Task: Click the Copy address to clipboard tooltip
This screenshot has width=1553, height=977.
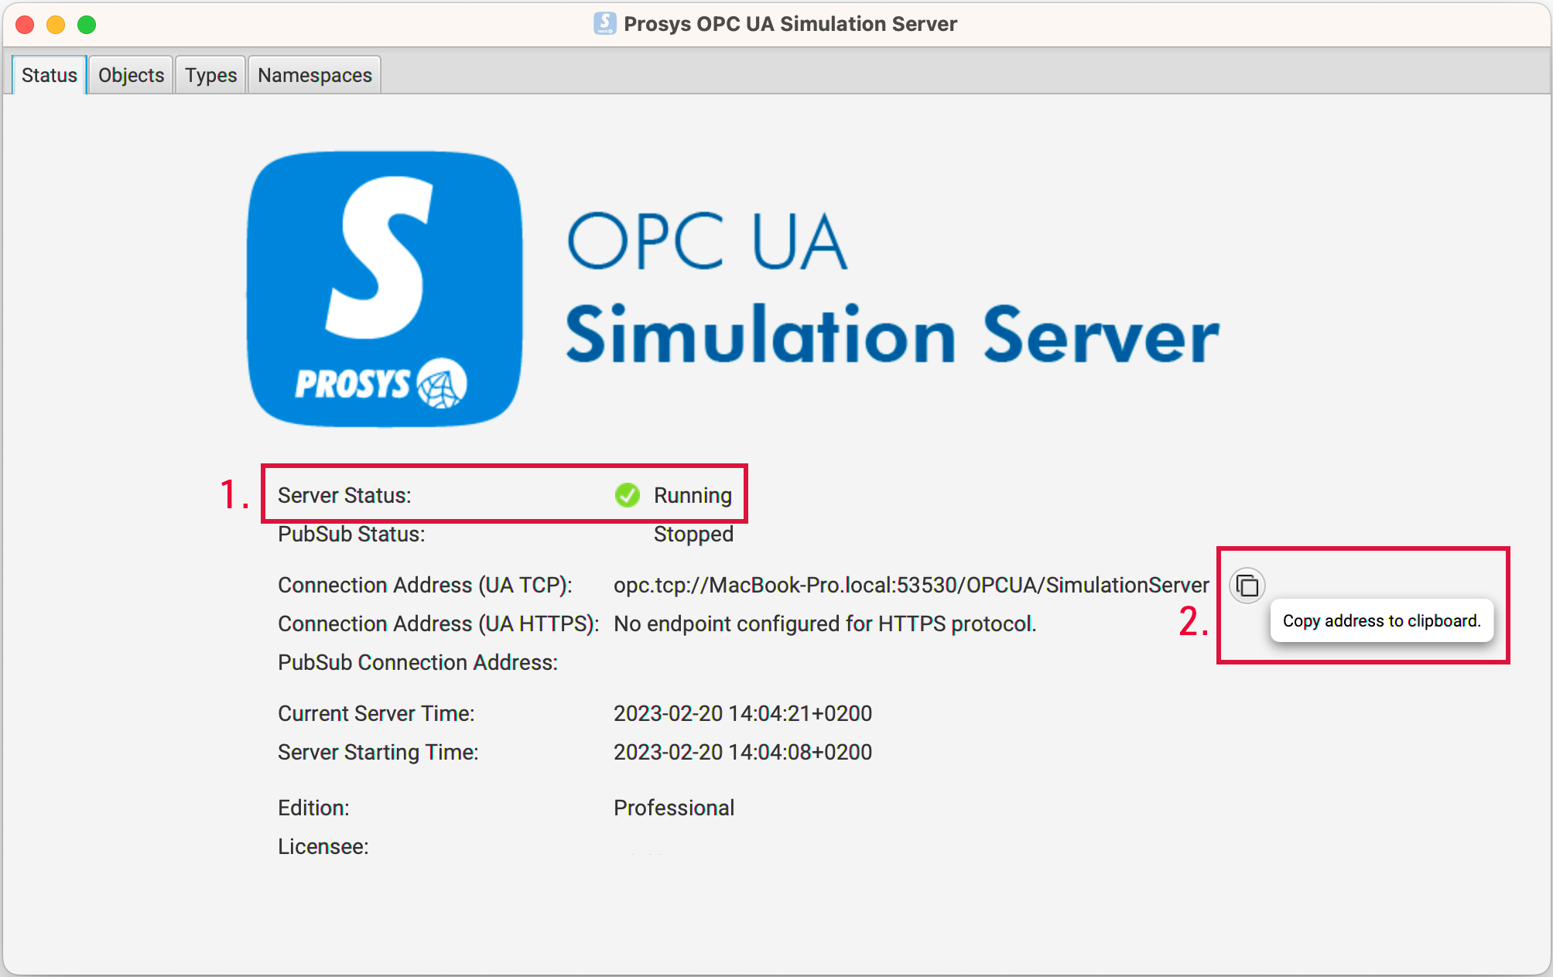Action: (x=1381, y=620)
